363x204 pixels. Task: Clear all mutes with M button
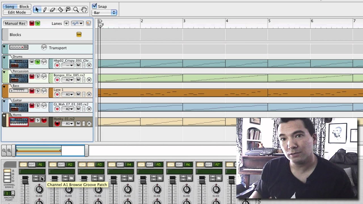(x=32, y=24)
